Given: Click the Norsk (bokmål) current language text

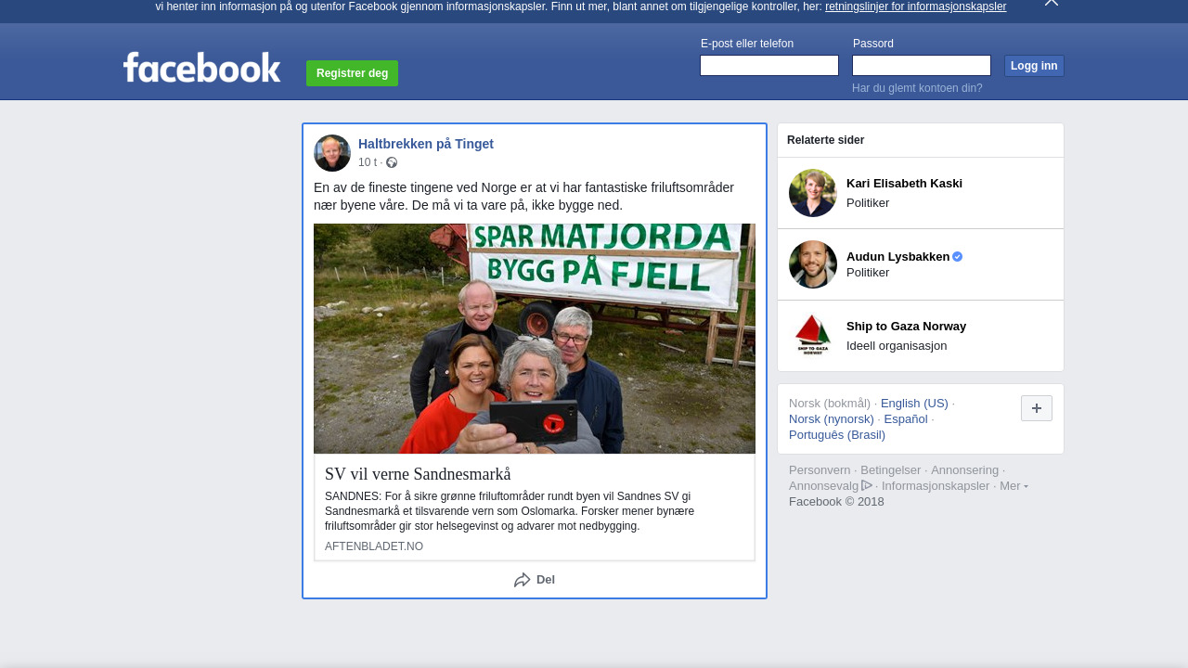Looking at the screenshot, I should pyautogui.click(x=830, y=404).
